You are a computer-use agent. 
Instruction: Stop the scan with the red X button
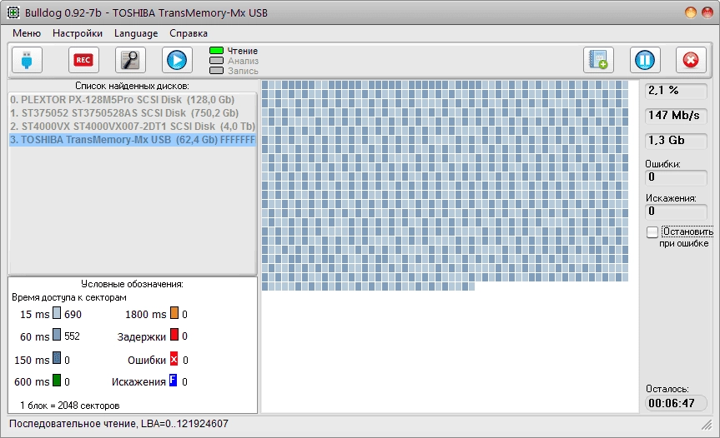(691, 60)
